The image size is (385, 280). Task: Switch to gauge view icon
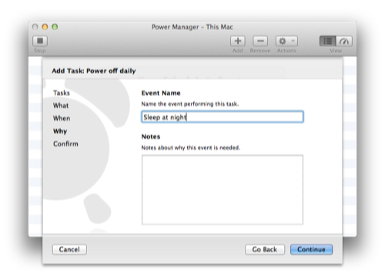(344, 41)
